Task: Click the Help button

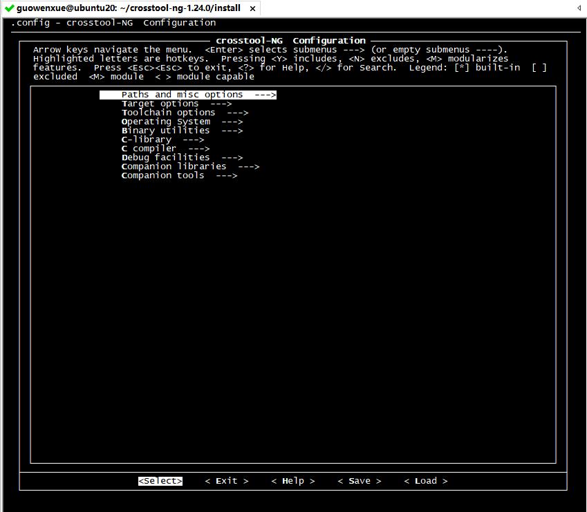Action: tap(293, 481)
